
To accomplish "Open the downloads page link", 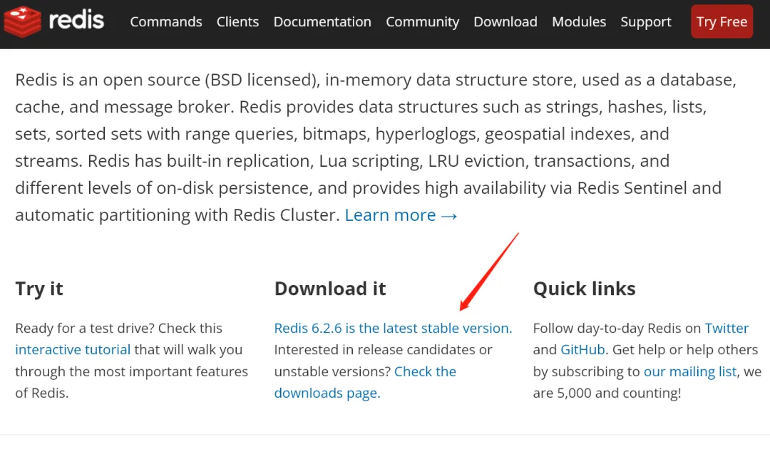I will 327,393.
